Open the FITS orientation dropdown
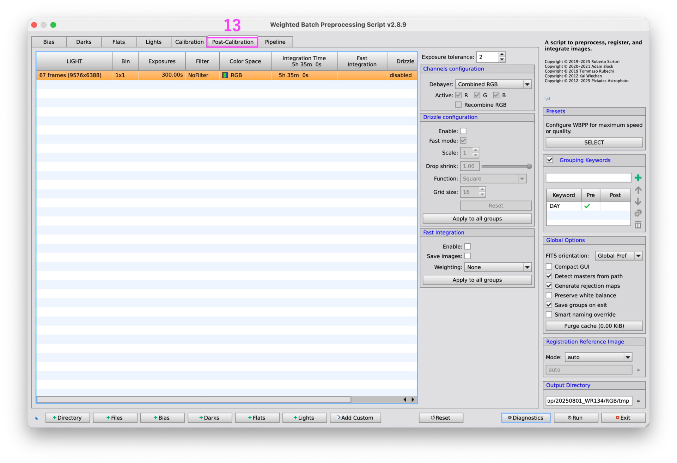 (x=618, y=256)
